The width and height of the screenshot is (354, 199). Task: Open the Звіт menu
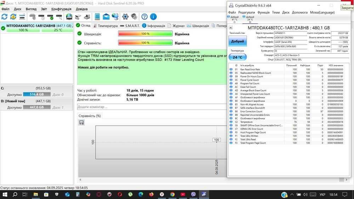coord(44,9)
